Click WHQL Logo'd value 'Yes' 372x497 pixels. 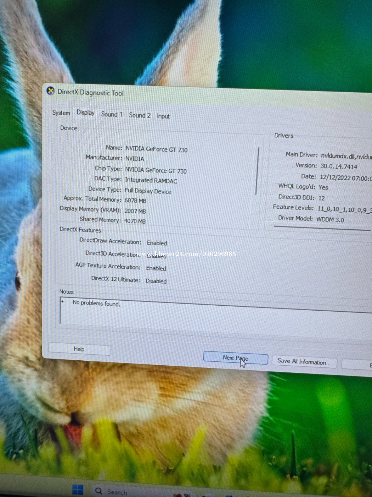point(323,187)
